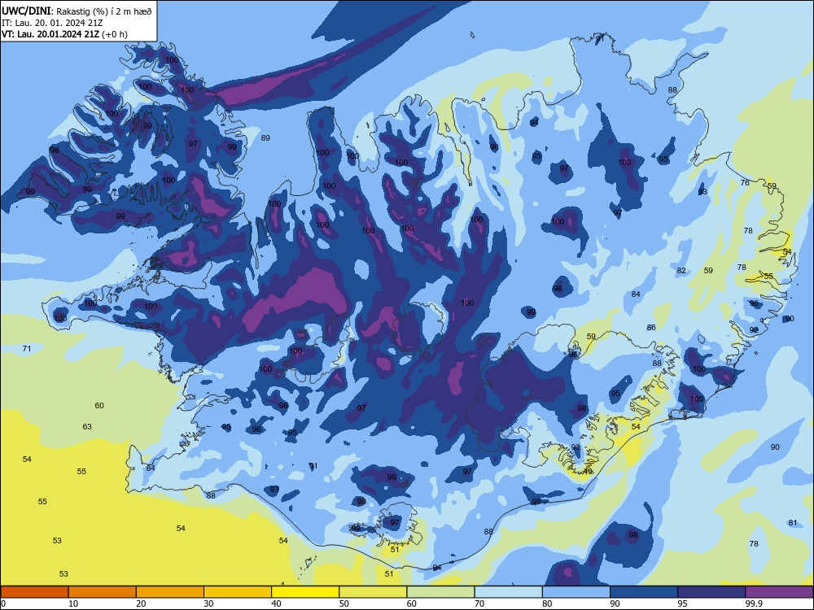Click the '10' legend scale label
The image size is (814, 610).
73,603
